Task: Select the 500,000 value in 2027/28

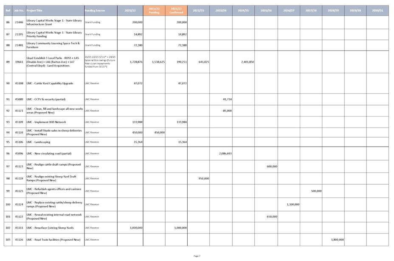Action: coord(316,191)
